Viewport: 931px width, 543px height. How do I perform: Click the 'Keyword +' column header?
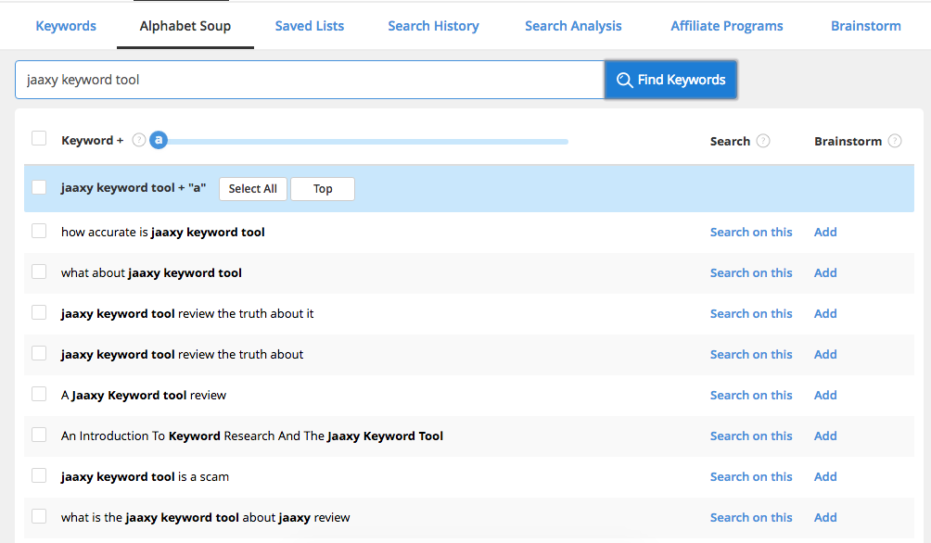92,141
